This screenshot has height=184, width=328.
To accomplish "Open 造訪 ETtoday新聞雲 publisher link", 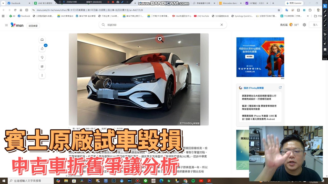I will [254, 88].
